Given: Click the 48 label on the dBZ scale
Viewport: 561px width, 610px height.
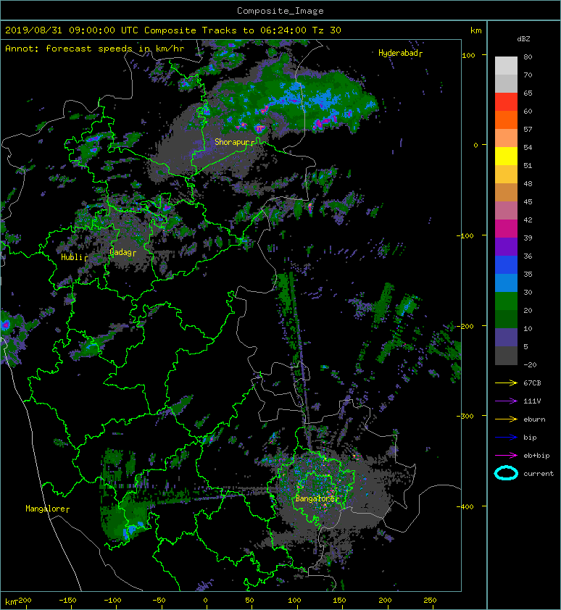Looking at the screenshot, I should tap(528, 183).
